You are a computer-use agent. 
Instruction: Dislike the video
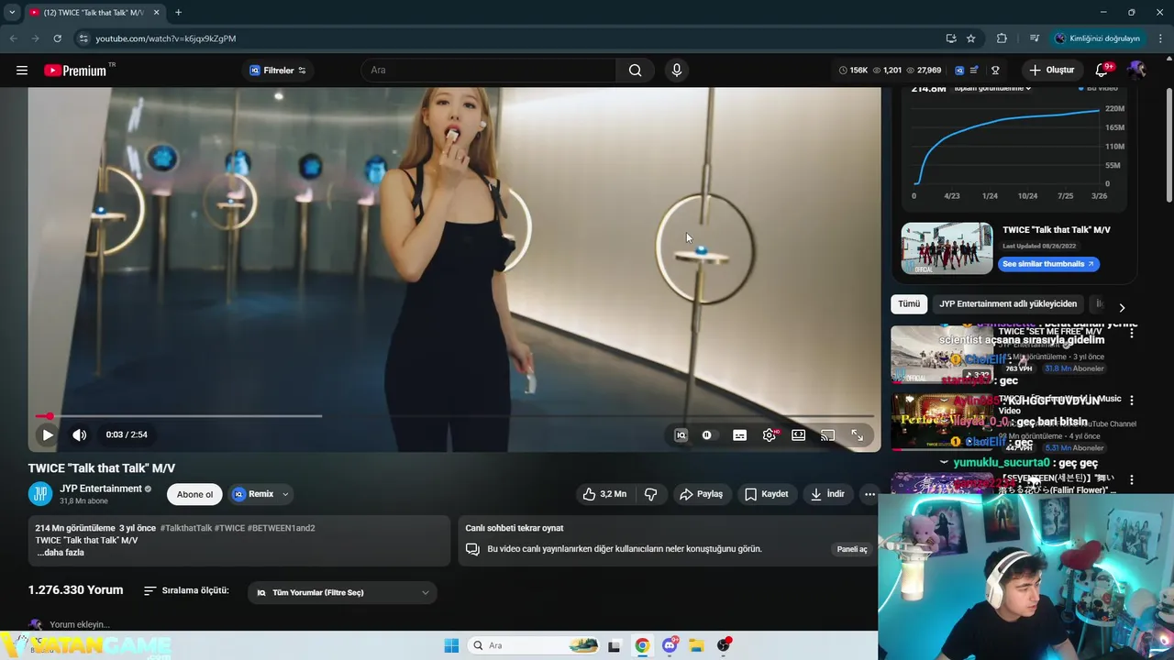pyautogui.click(x=651, y=494)
